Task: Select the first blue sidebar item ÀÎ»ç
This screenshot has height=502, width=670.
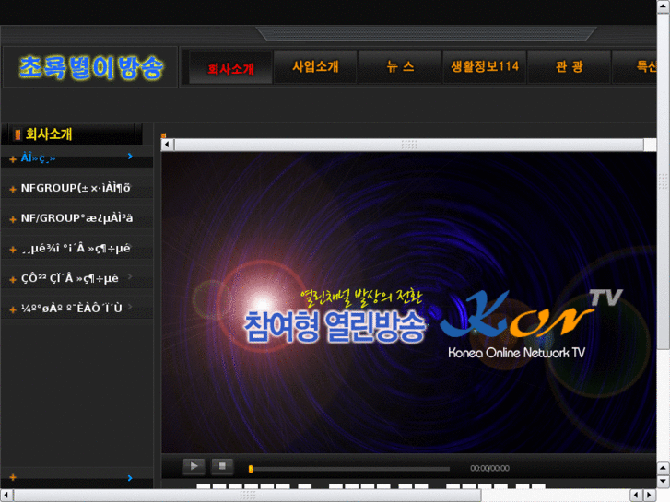Action: (38, 158)
